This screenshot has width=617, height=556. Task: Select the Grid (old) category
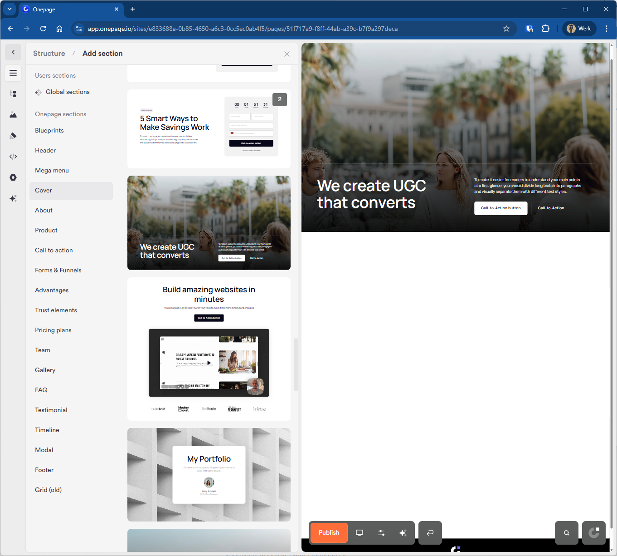coord(71,490)
